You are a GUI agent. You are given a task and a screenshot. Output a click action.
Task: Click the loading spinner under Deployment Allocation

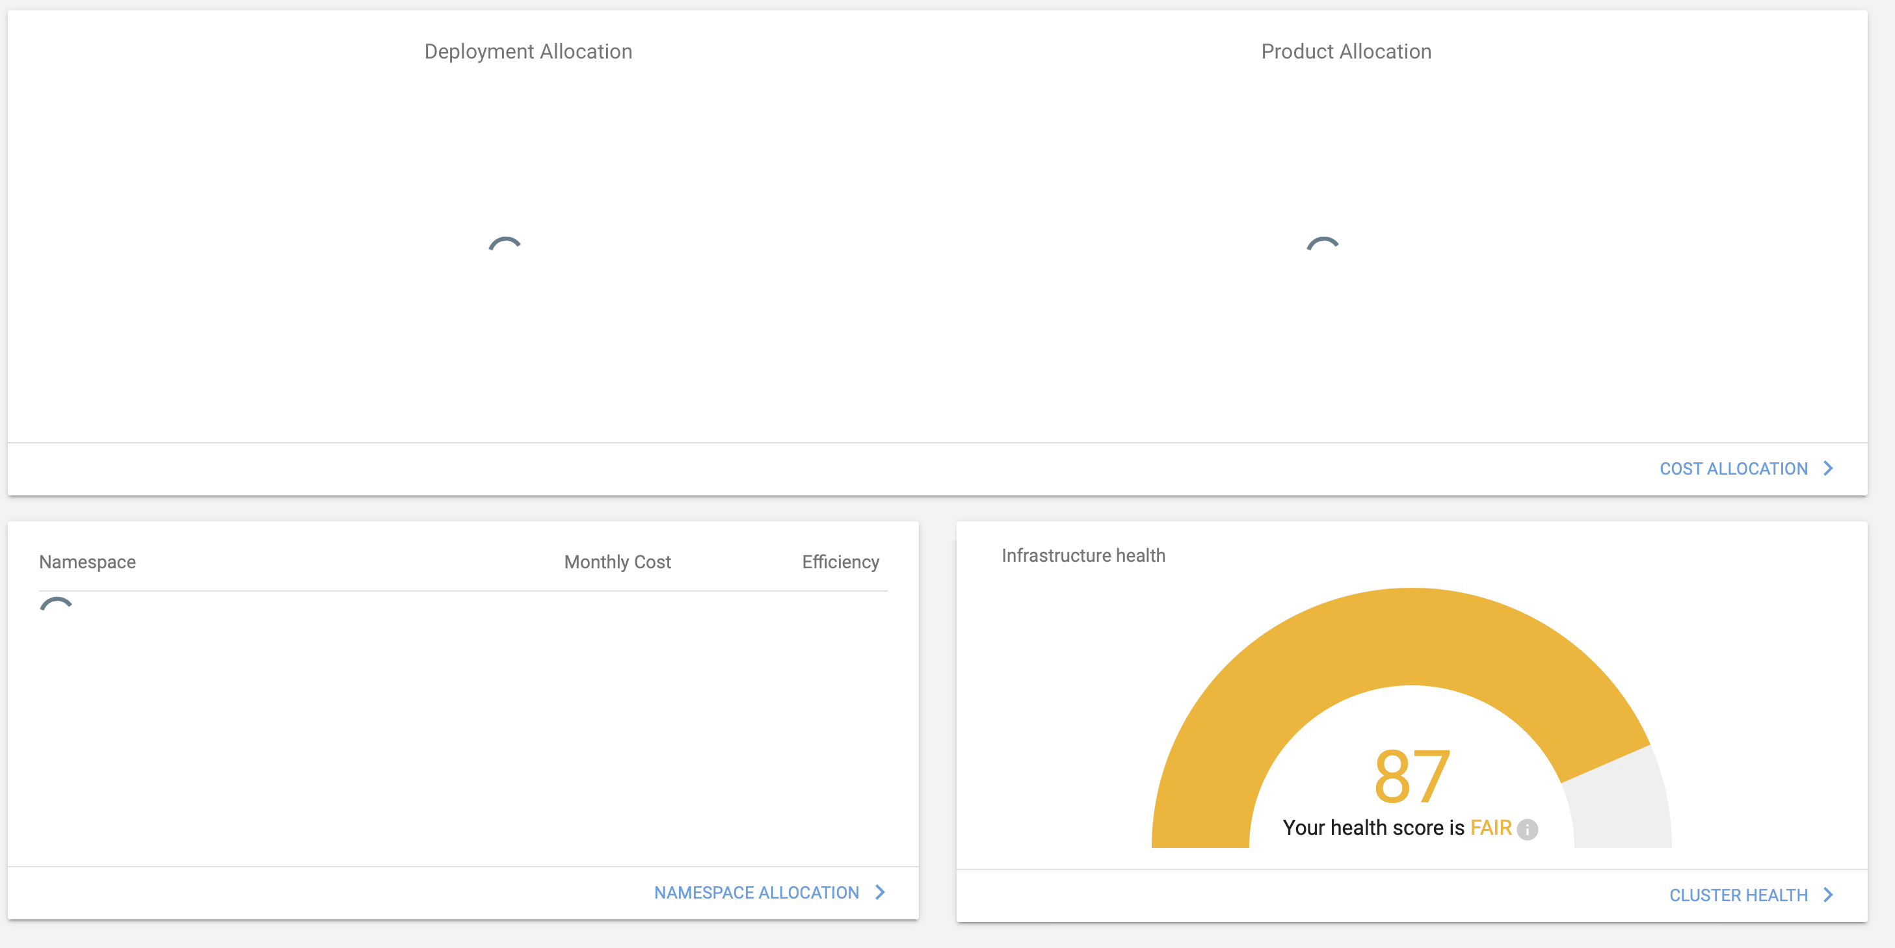(506, 248)
